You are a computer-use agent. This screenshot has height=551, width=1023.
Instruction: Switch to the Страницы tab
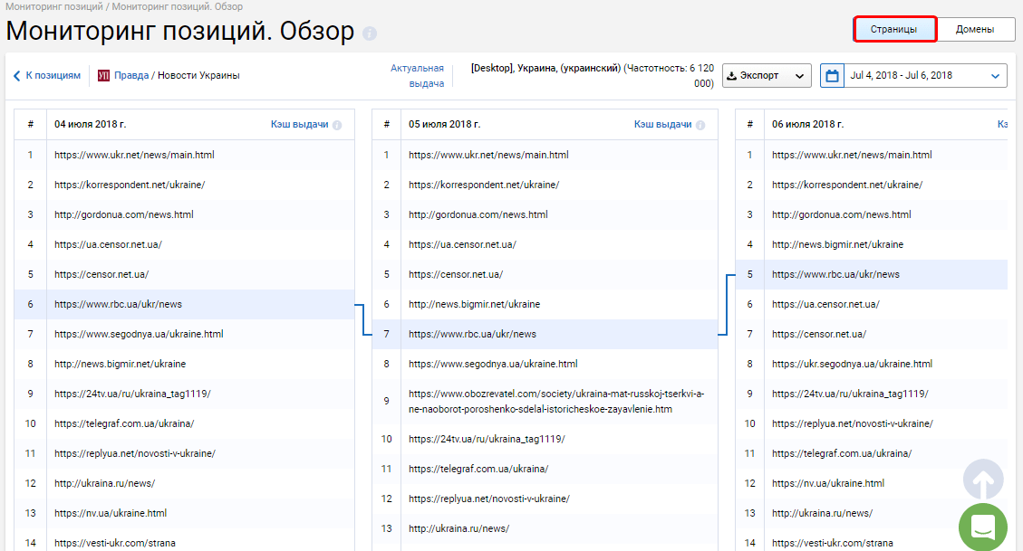(894, 29)
